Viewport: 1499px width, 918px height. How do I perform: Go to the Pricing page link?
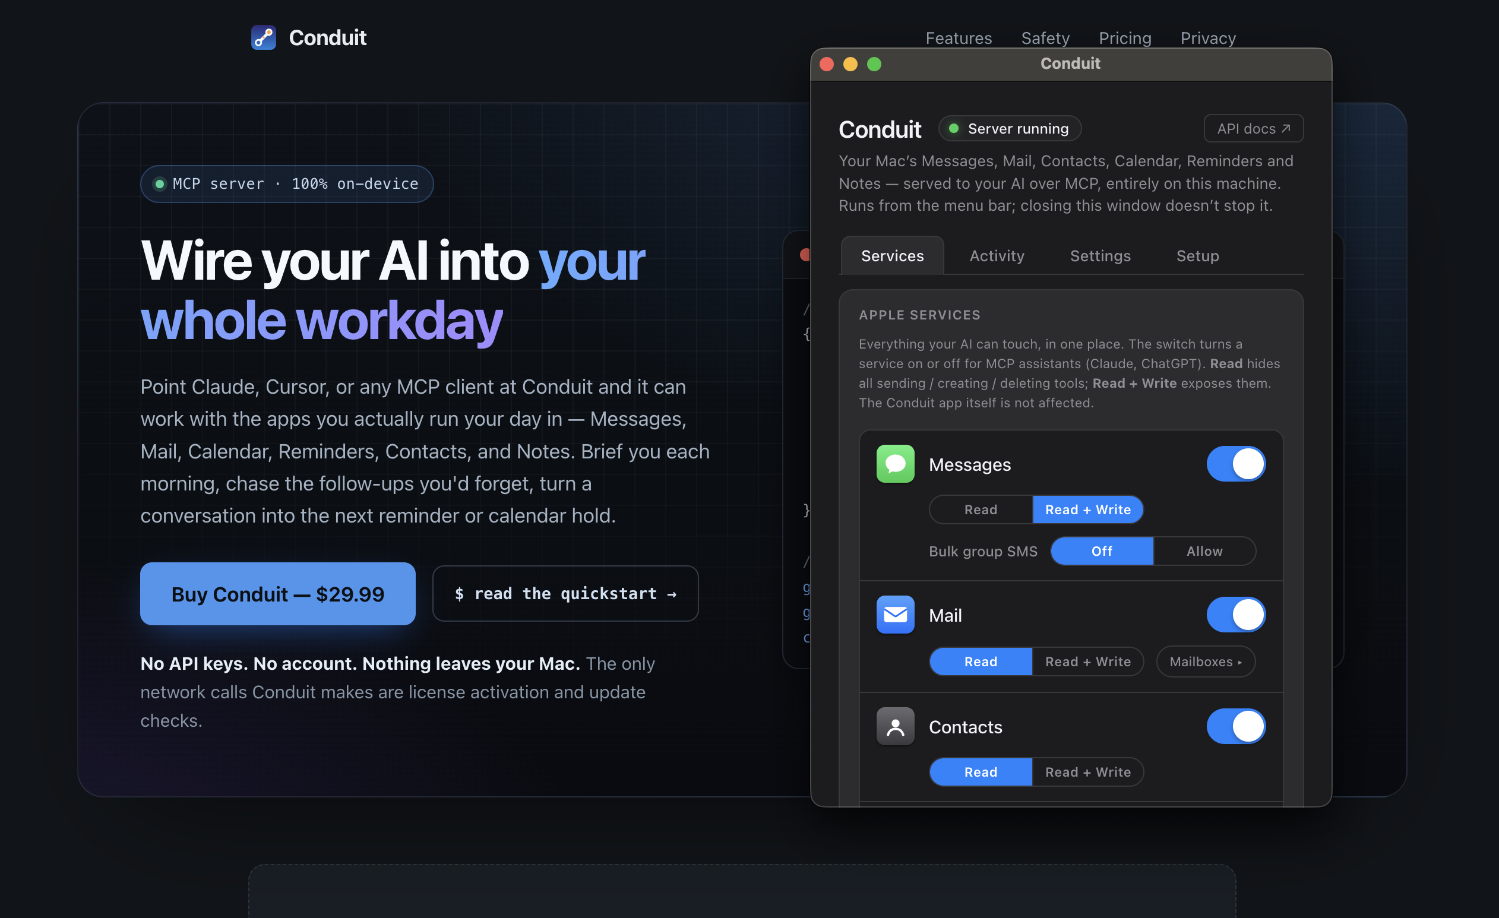point(1125,39)
